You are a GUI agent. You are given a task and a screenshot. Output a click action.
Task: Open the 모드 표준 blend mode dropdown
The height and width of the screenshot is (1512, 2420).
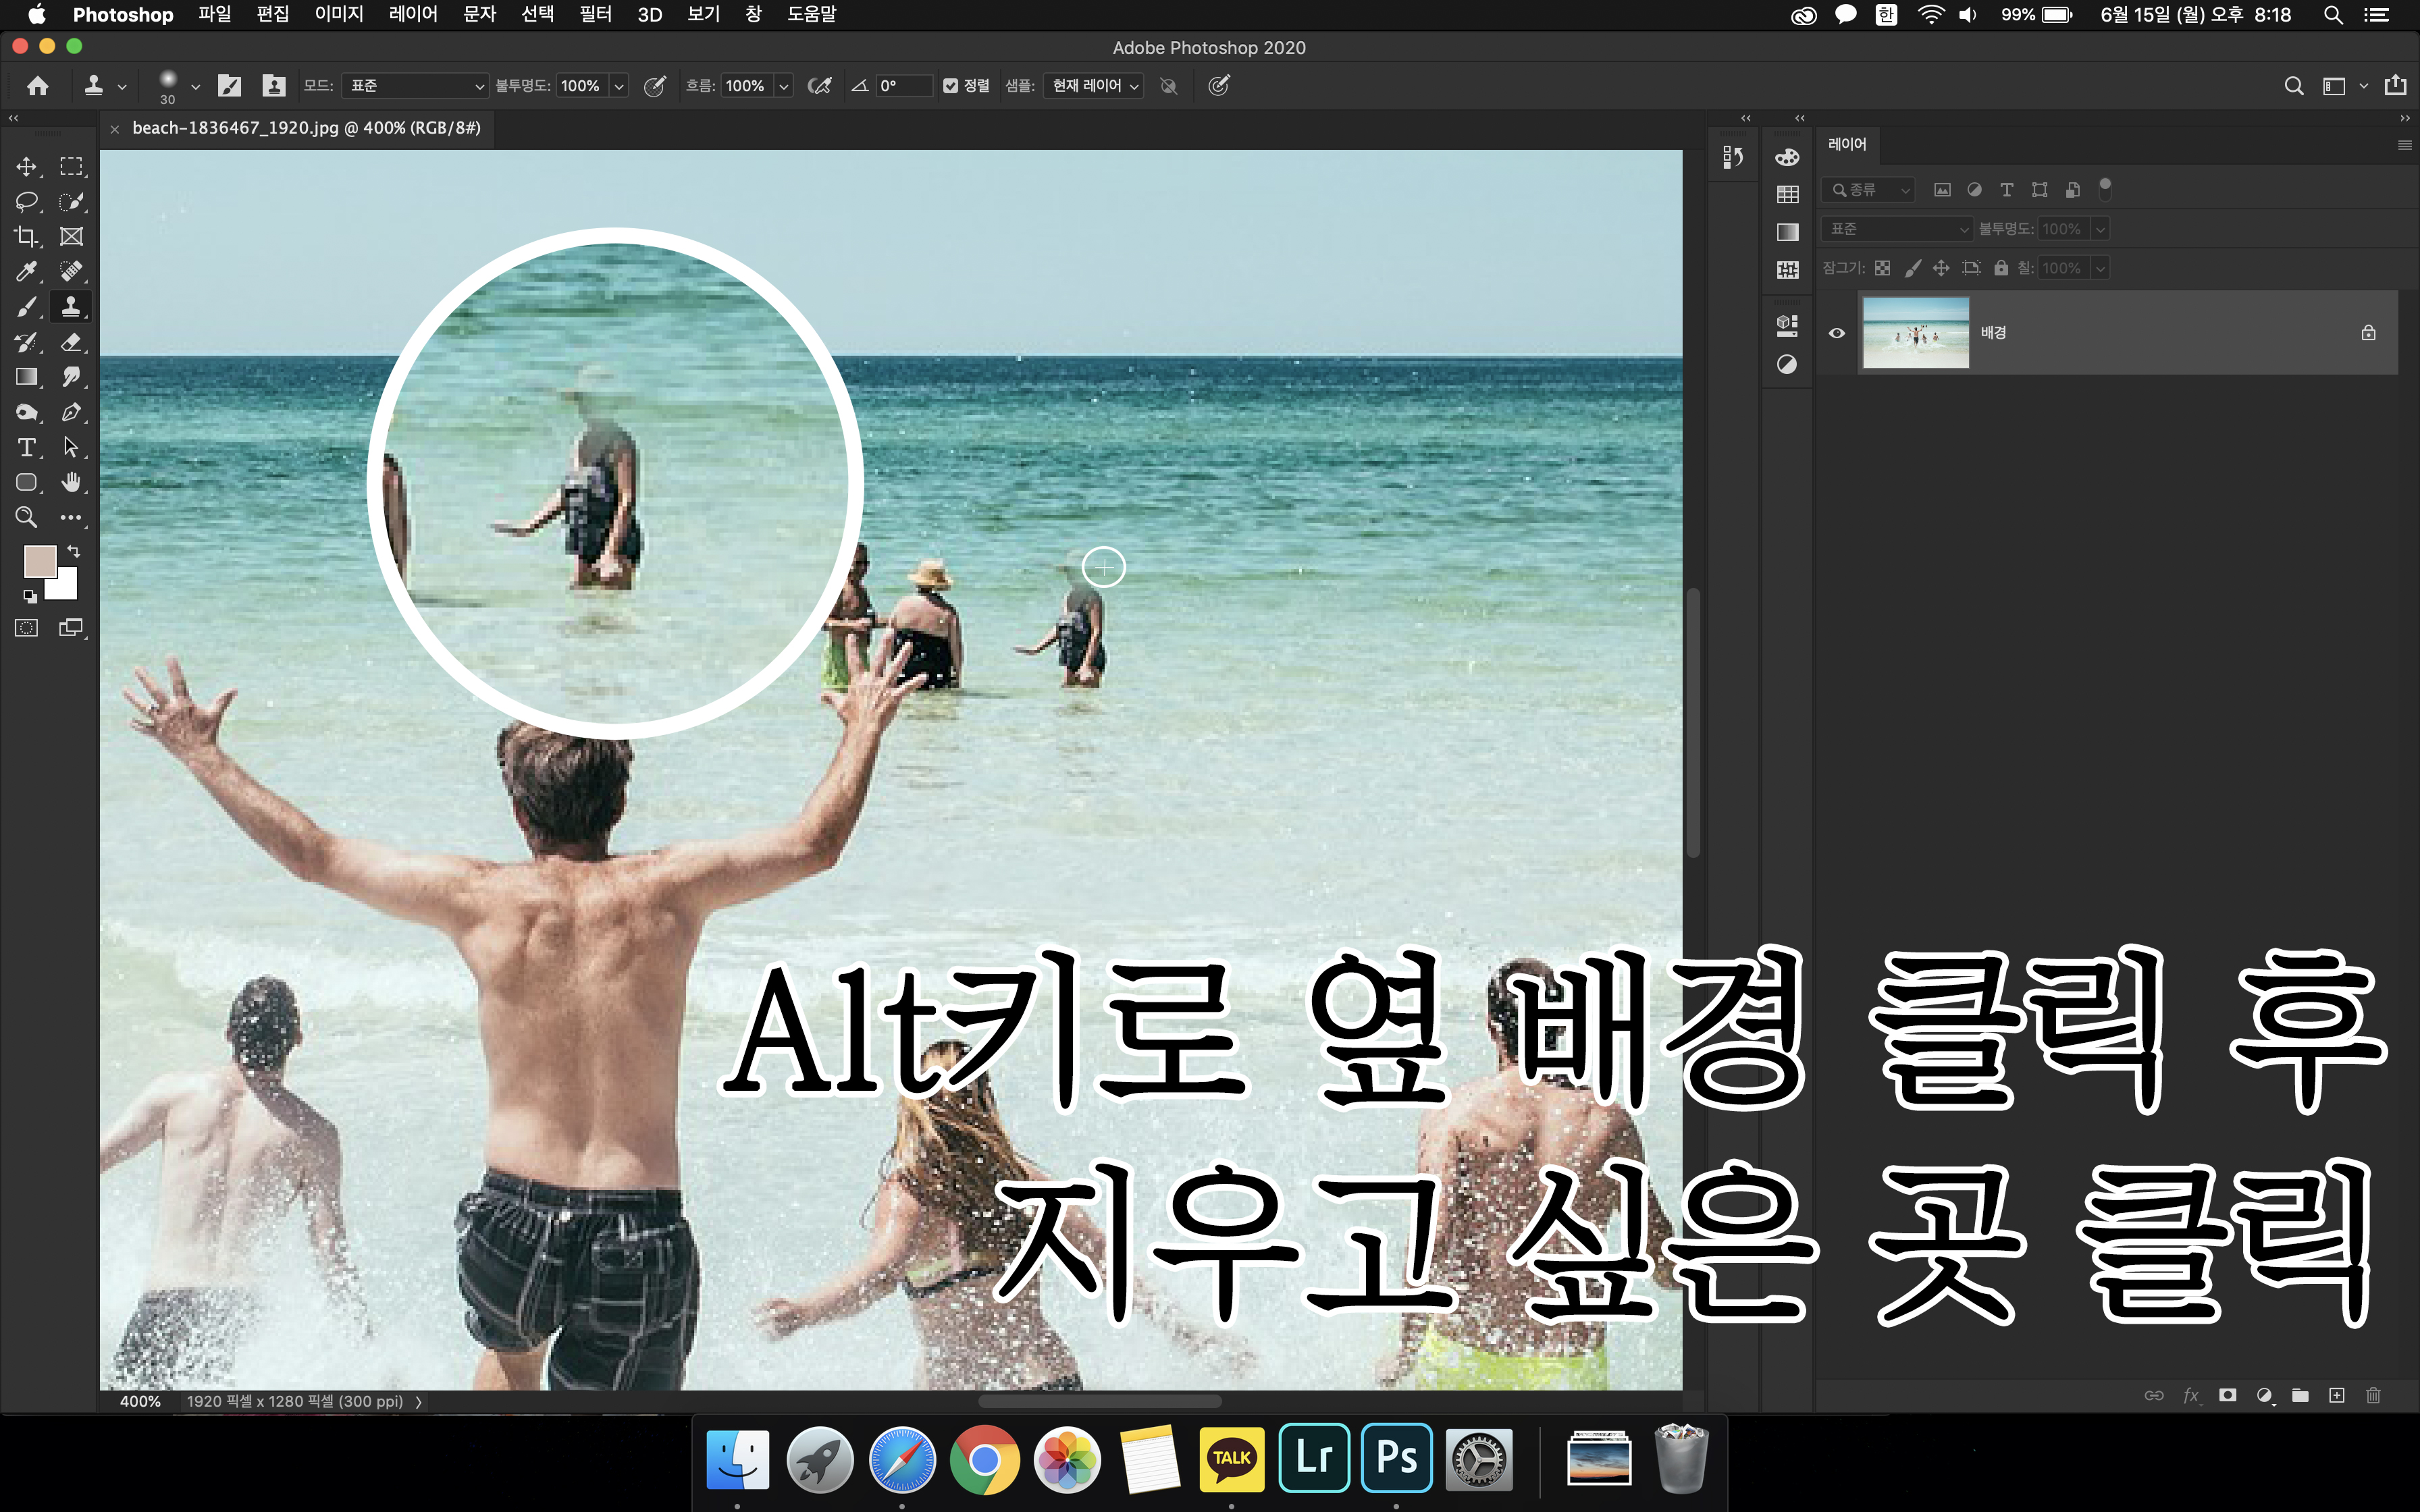(415, 86)
